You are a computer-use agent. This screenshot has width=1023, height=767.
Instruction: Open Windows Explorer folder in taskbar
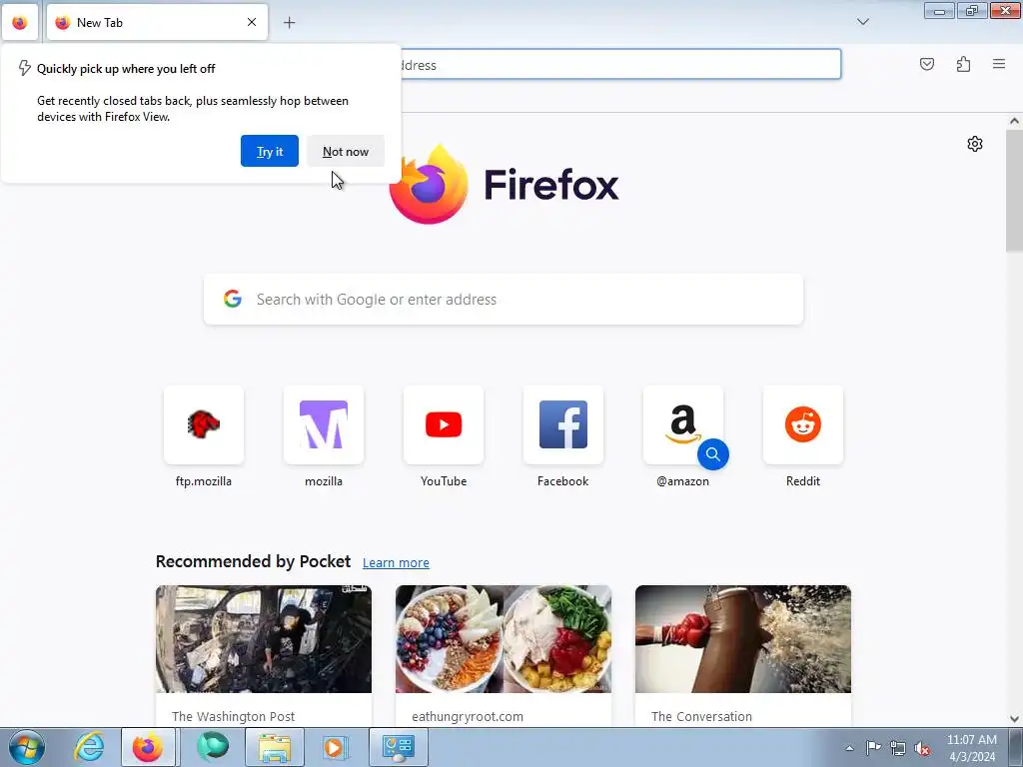[275, 747]
